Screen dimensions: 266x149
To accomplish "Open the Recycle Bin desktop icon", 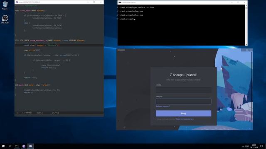I will pos(5,5).
